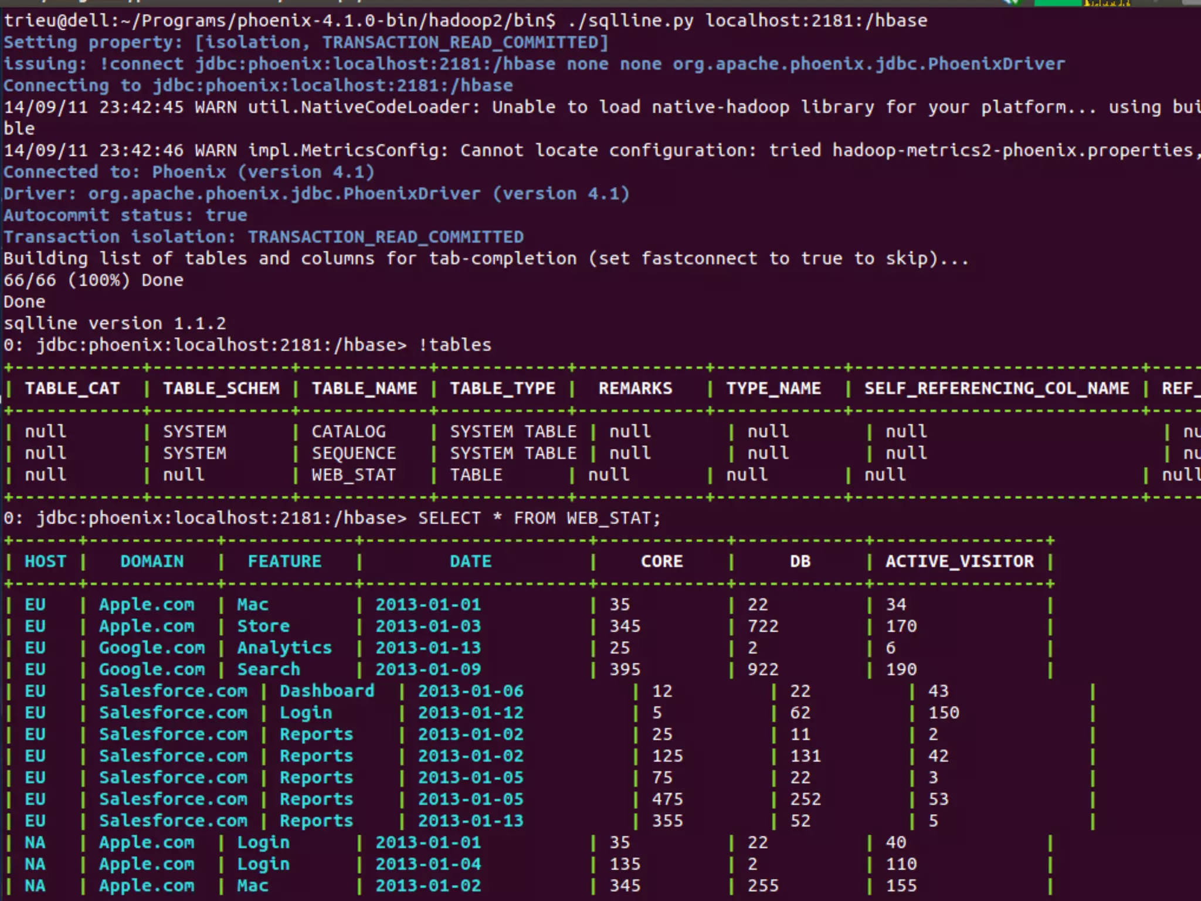Click 'Google.com' in the Analytics row
The image size is (1201, 901).
tap(152, 648)
